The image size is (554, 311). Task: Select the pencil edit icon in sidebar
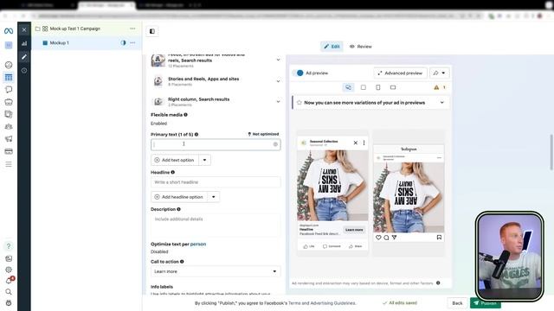tap(24, 57)
